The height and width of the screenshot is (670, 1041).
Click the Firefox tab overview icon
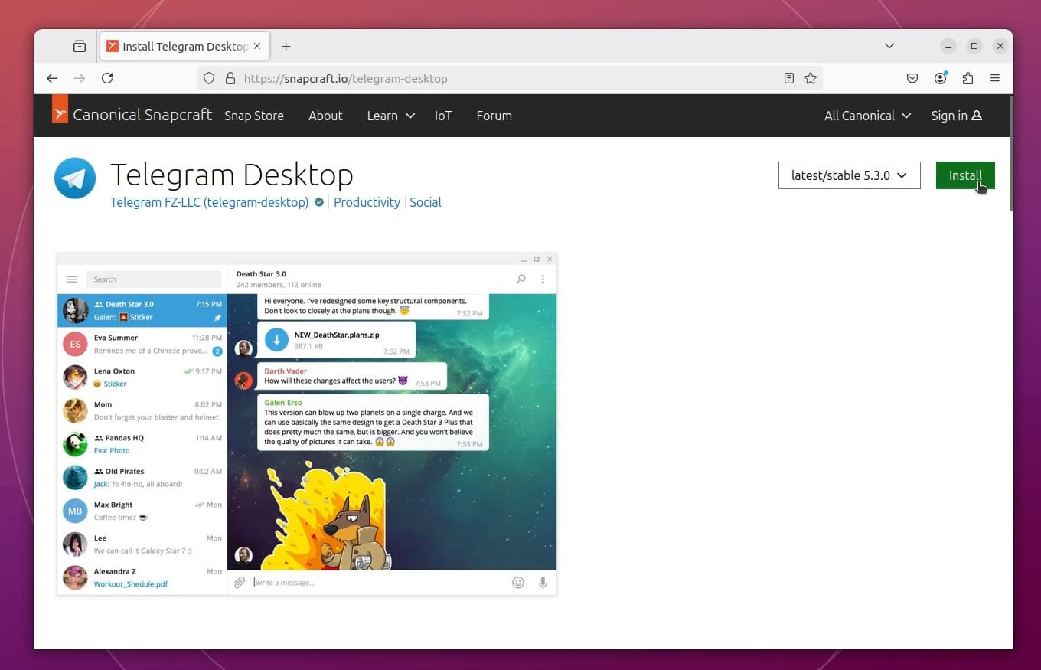pyautogui.click(x=80, y=46)
